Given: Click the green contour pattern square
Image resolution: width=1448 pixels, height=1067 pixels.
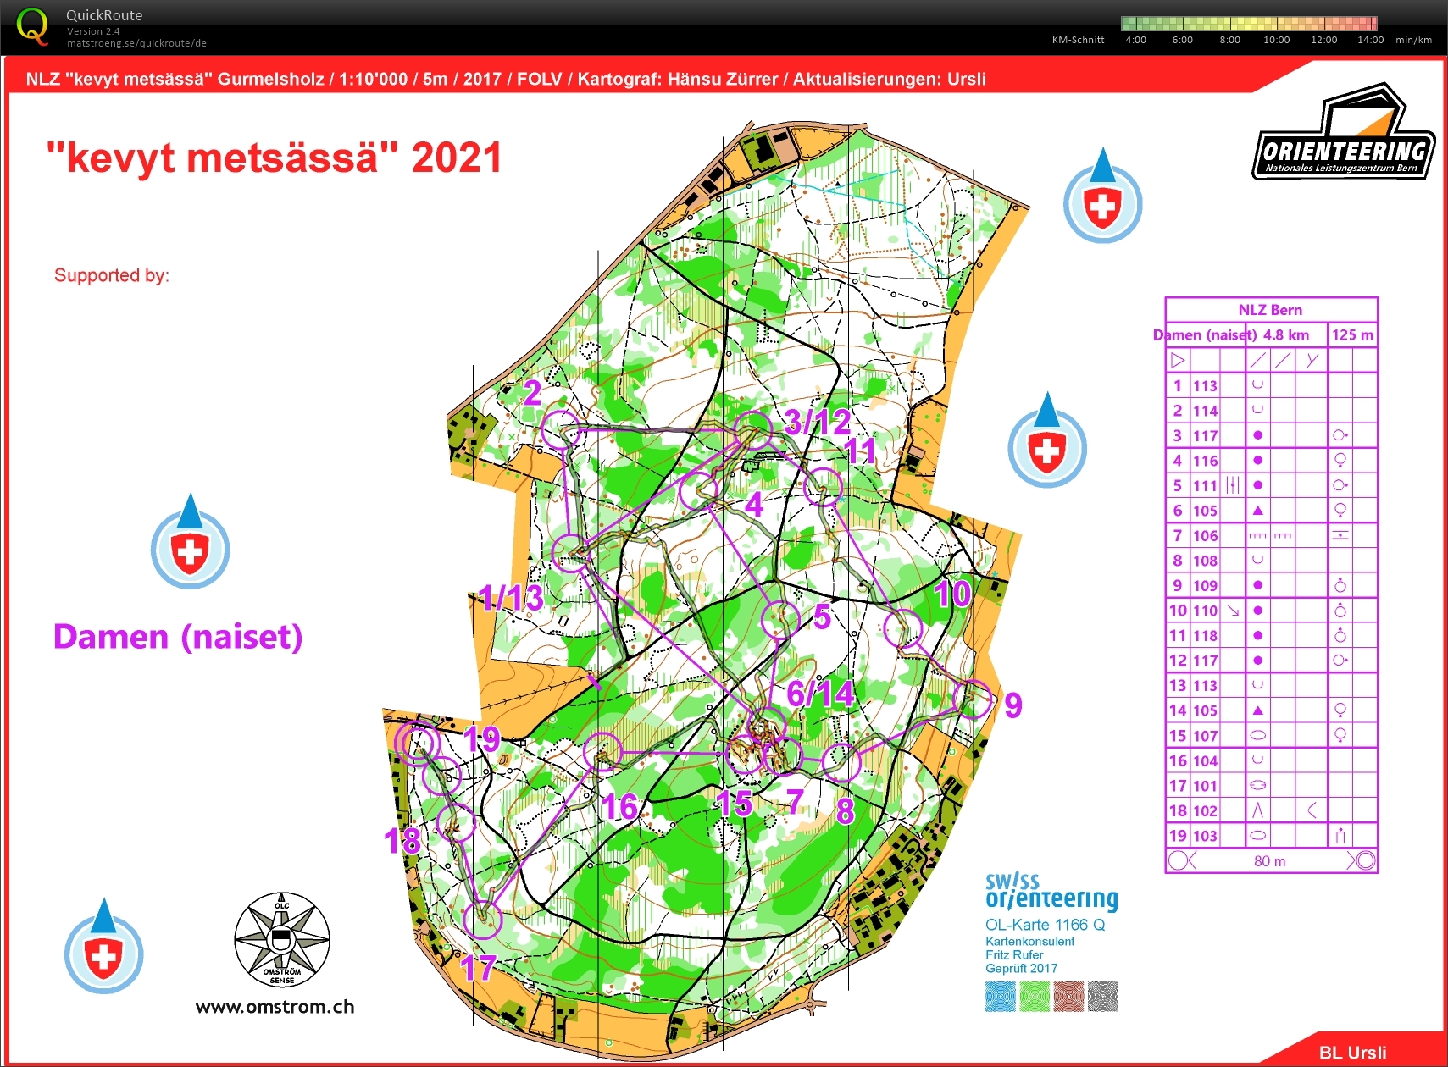Looking at the screenshot, I should [x=1035, y=997].
